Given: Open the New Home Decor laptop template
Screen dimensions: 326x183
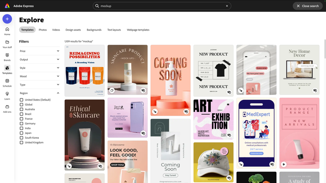Looking at the screenshot, I should coord(299,70).
